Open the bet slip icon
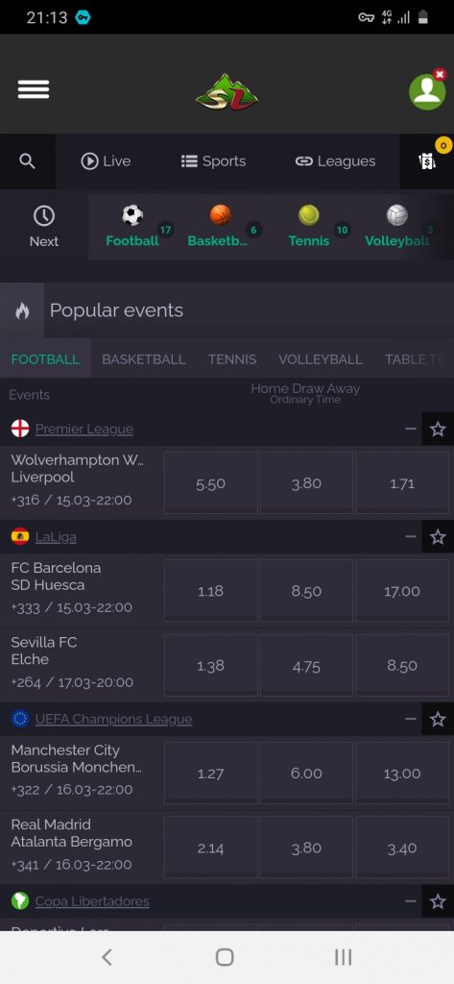The image size is (454, 984). 427,161
